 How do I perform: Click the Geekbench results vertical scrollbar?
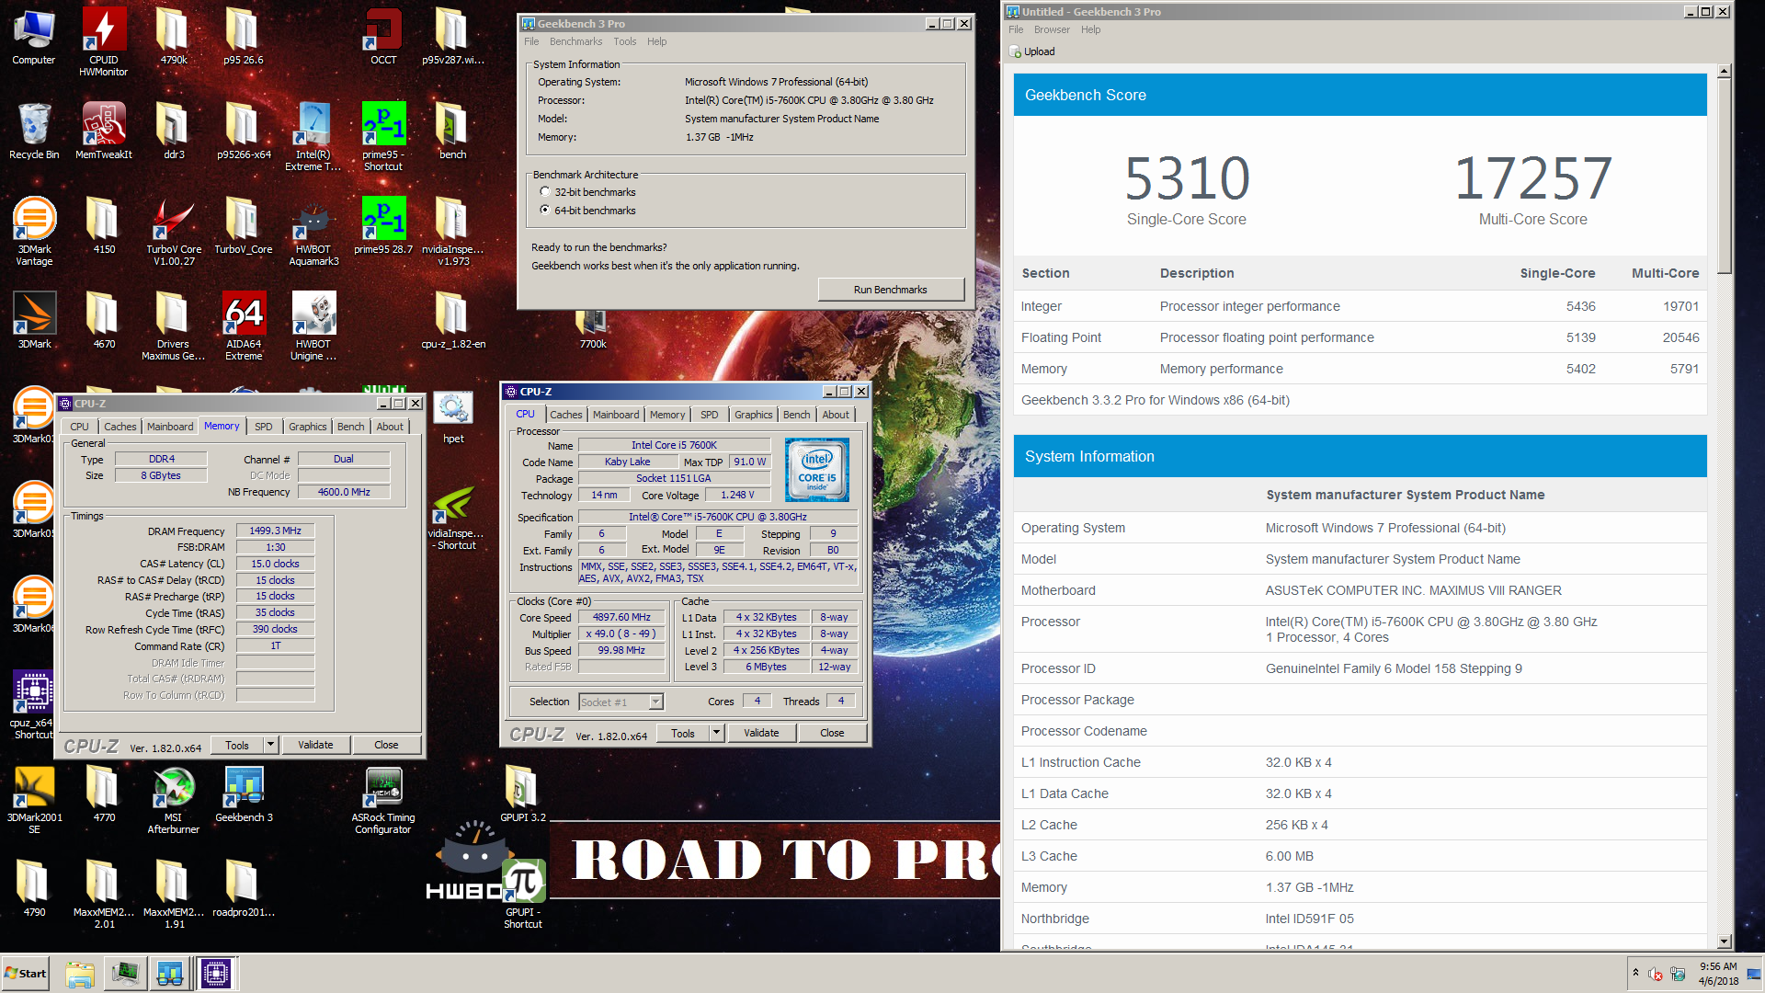[1725, 175]
